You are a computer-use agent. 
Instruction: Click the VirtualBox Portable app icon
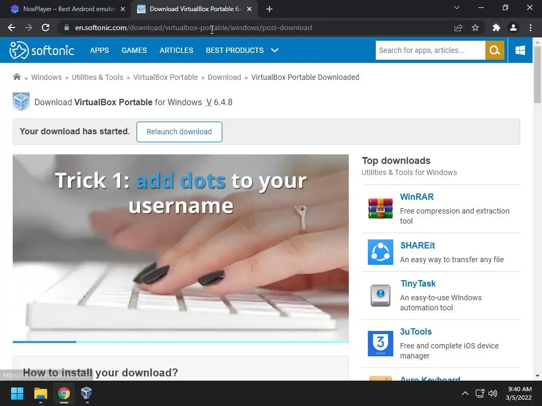(21, 102)
